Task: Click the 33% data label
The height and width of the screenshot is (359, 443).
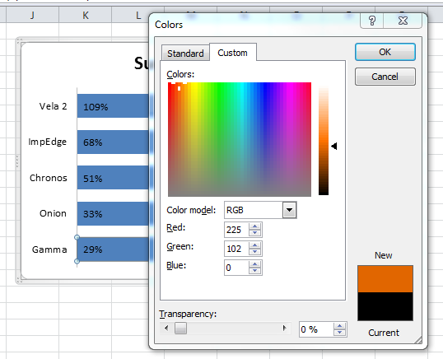Action: click(x=93, y=214)
